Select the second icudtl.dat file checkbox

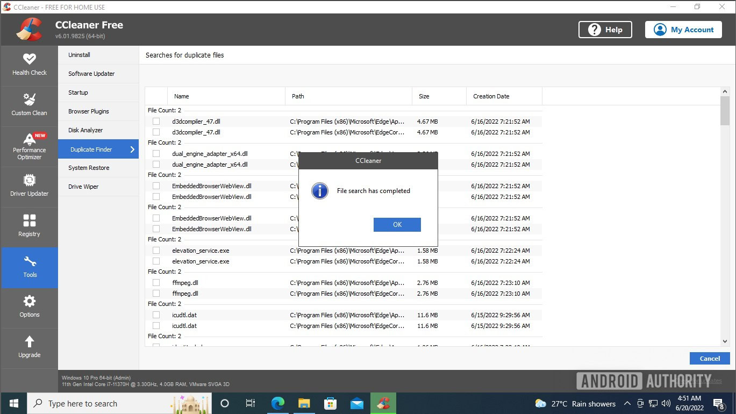coord(156,326)
